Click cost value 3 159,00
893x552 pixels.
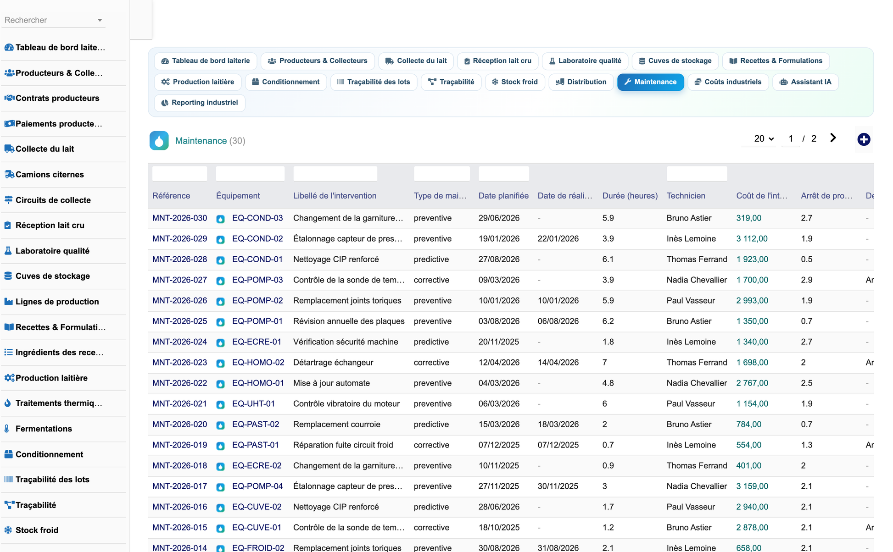pyautogui.click(x=752, y=486)
